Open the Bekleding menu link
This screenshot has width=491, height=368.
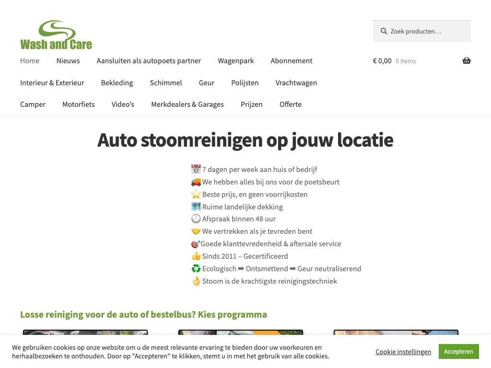117,83
